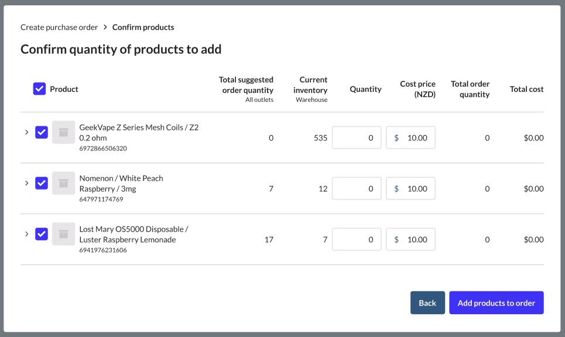The width and height of the screenshot is (565, 337).
Task: Uncheck the Nomenon White Peach Raspberry checkbox
Action: [x=42, y=183]
